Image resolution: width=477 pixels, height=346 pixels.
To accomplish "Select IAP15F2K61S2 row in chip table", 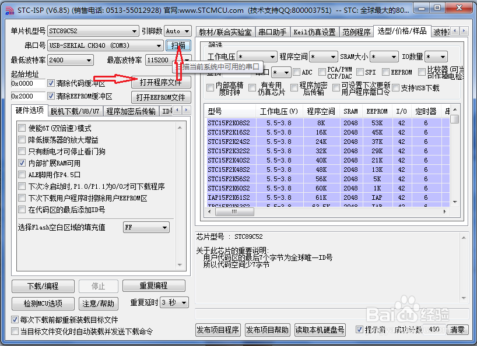I will click(328, 197).
